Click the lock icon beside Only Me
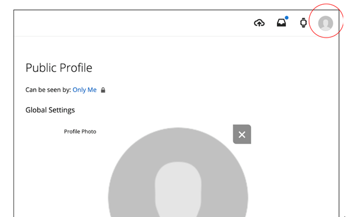The width and height of the screenshot is (347, 217). coord(103,90)
